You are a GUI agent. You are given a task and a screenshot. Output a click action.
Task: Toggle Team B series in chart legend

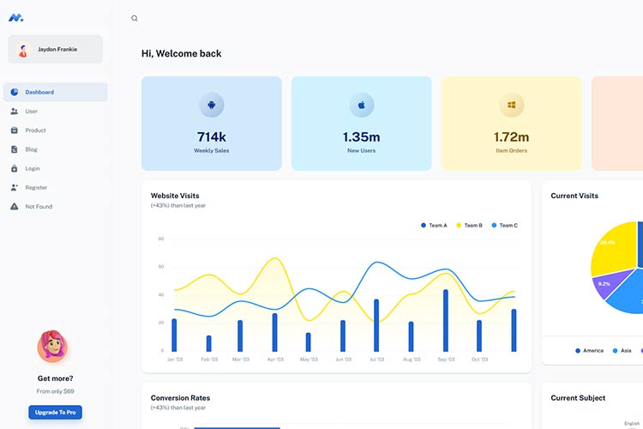tap(469, 226)
